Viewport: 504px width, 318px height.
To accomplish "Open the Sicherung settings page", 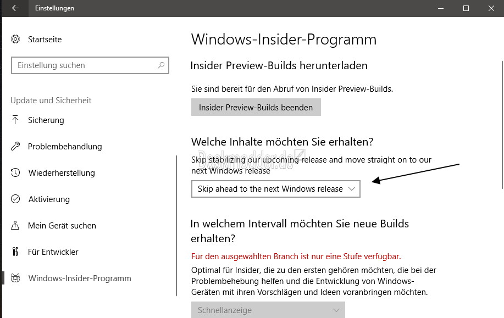I will pos(46,120).
